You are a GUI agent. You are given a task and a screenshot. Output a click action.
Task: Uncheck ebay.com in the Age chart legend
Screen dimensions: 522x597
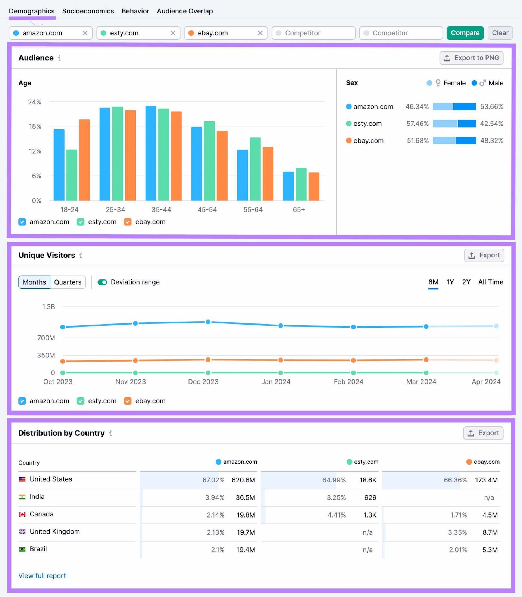point(128,222)
